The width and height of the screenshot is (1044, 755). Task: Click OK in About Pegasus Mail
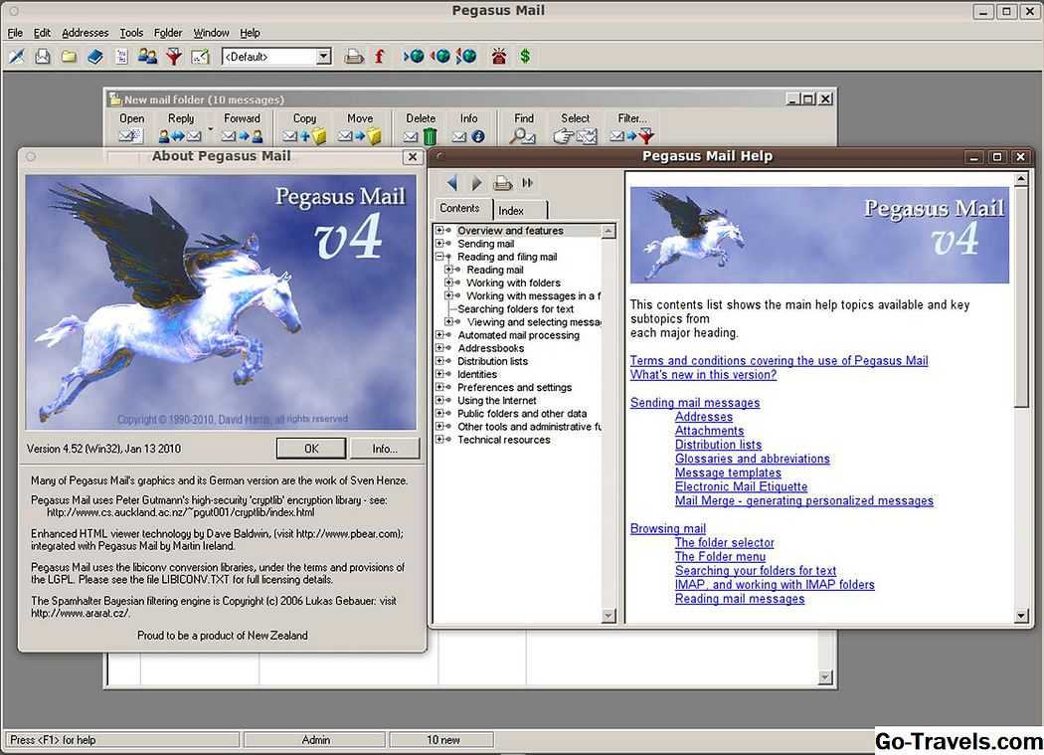pos(310,449)
